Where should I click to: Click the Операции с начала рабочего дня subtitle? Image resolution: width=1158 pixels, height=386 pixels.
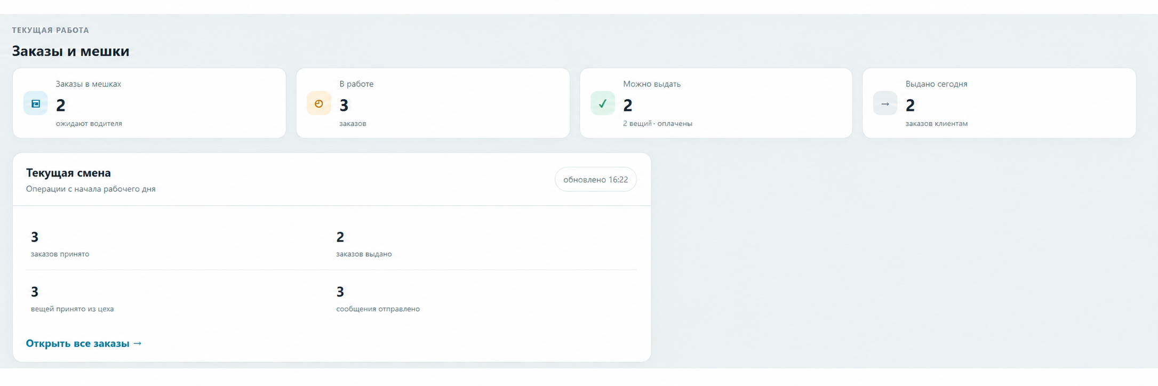[x=91, y=189]
